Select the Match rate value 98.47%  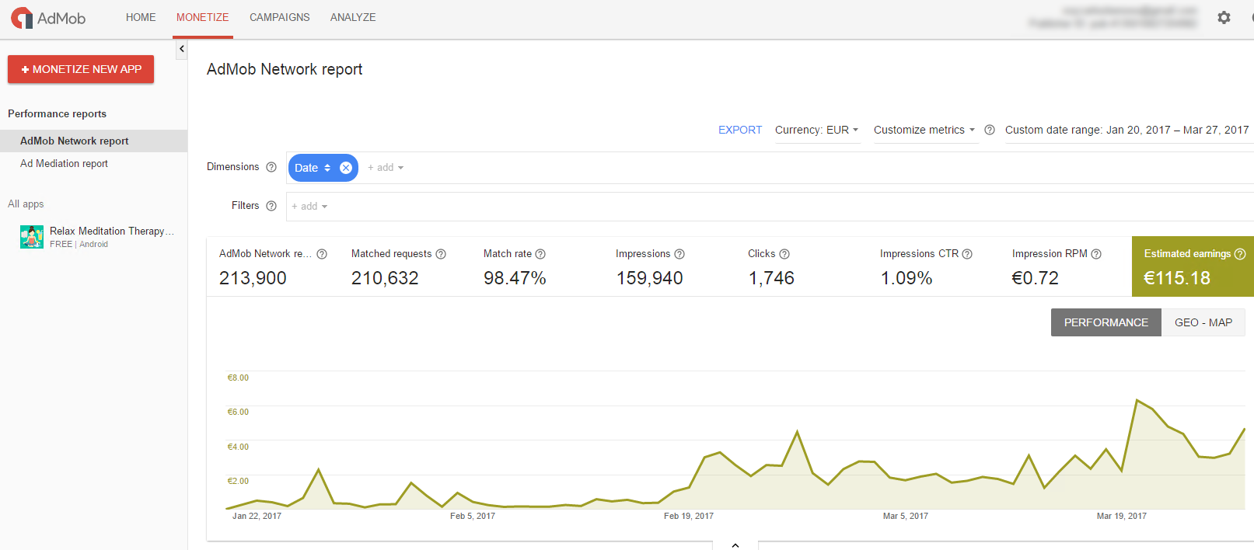coord(515,278)
